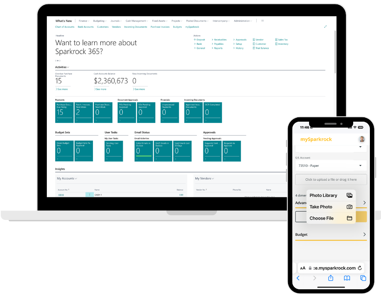The height and width of the screenshot is (298, 381).
Task: Tap the mySparkrock logo on the phone
Action: (316, 139)
